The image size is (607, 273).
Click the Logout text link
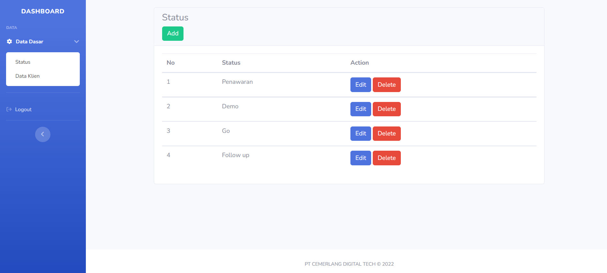click(23, 110)
